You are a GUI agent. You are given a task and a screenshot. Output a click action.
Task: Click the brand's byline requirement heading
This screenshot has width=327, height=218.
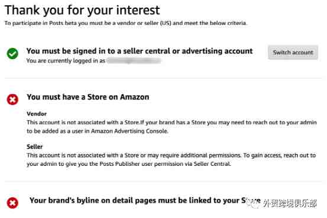pos(145,200)
